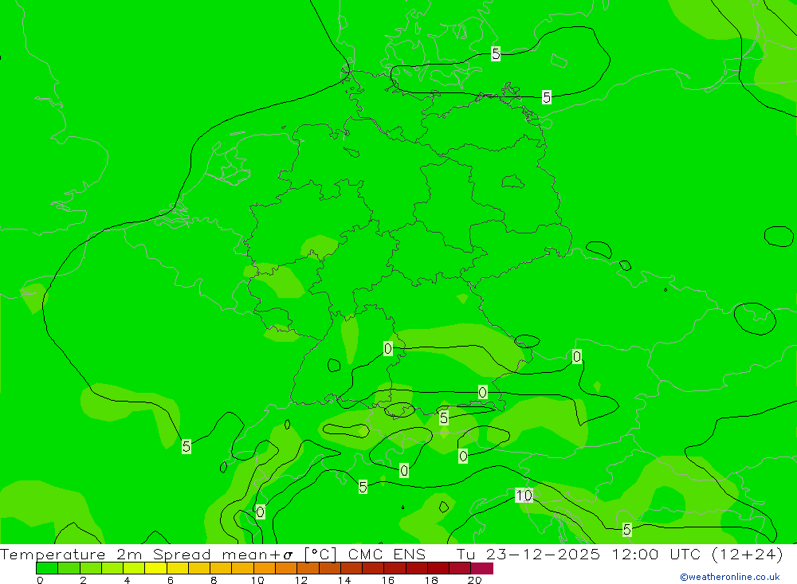Pick the color swatch above legend value 14
Viewport: 797px width, 584px height.
coord(351,568)
